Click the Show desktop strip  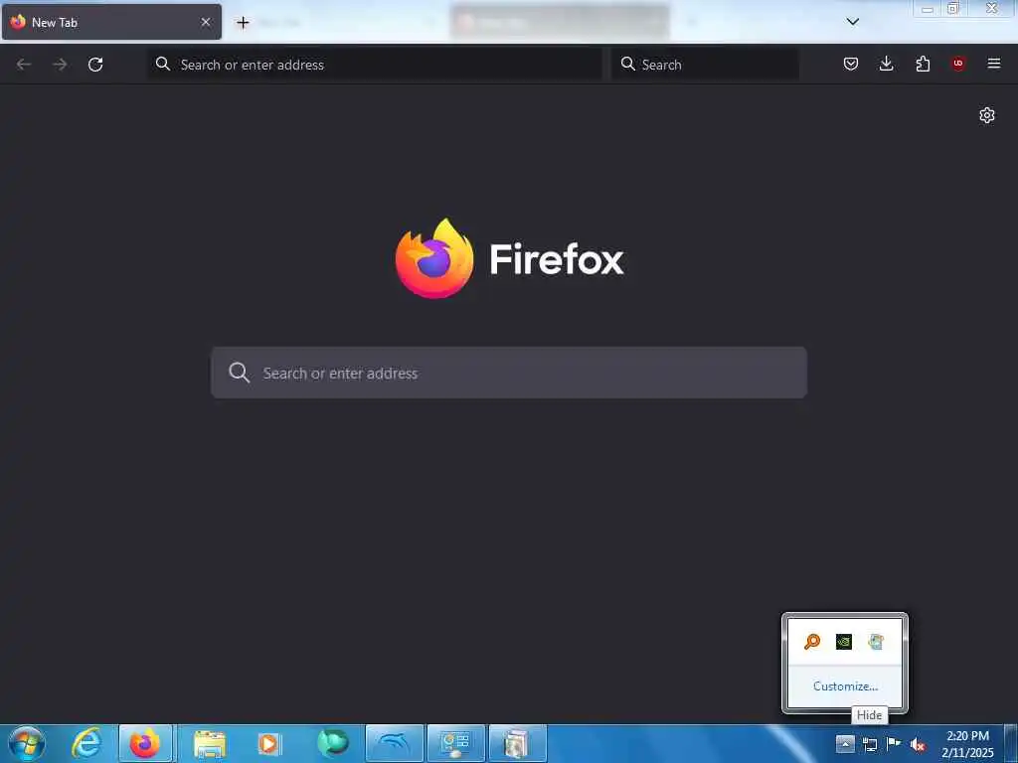[x=1011, y=744]
